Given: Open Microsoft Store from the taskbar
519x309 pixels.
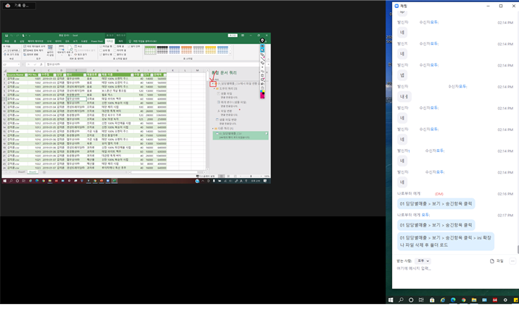Looking at the screenshot, I should [432, 300].
